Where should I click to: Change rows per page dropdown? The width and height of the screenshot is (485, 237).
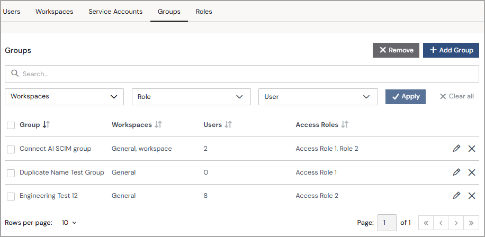(x=69, y=223)
